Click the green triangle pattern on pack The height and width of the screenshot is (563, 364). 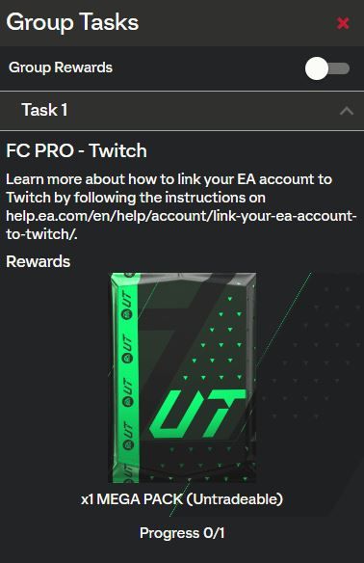[x=215, y=337]
